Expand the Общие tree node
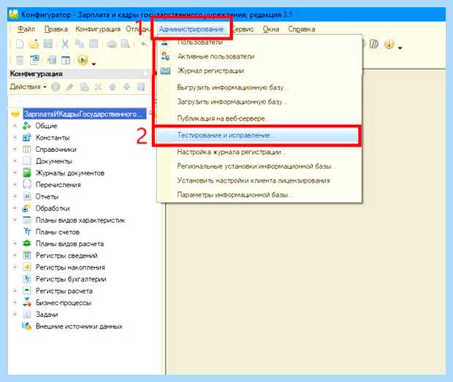453x382 pixels. pos(15,126)
